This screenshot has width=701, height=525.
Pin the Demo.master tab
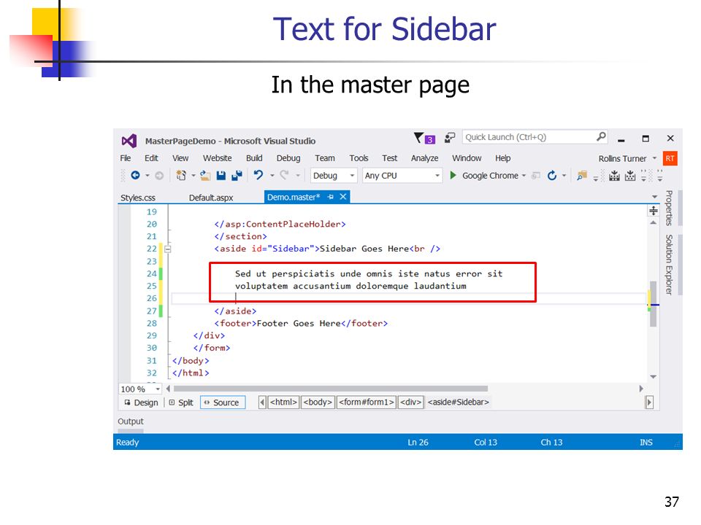[x=330, y=197]
